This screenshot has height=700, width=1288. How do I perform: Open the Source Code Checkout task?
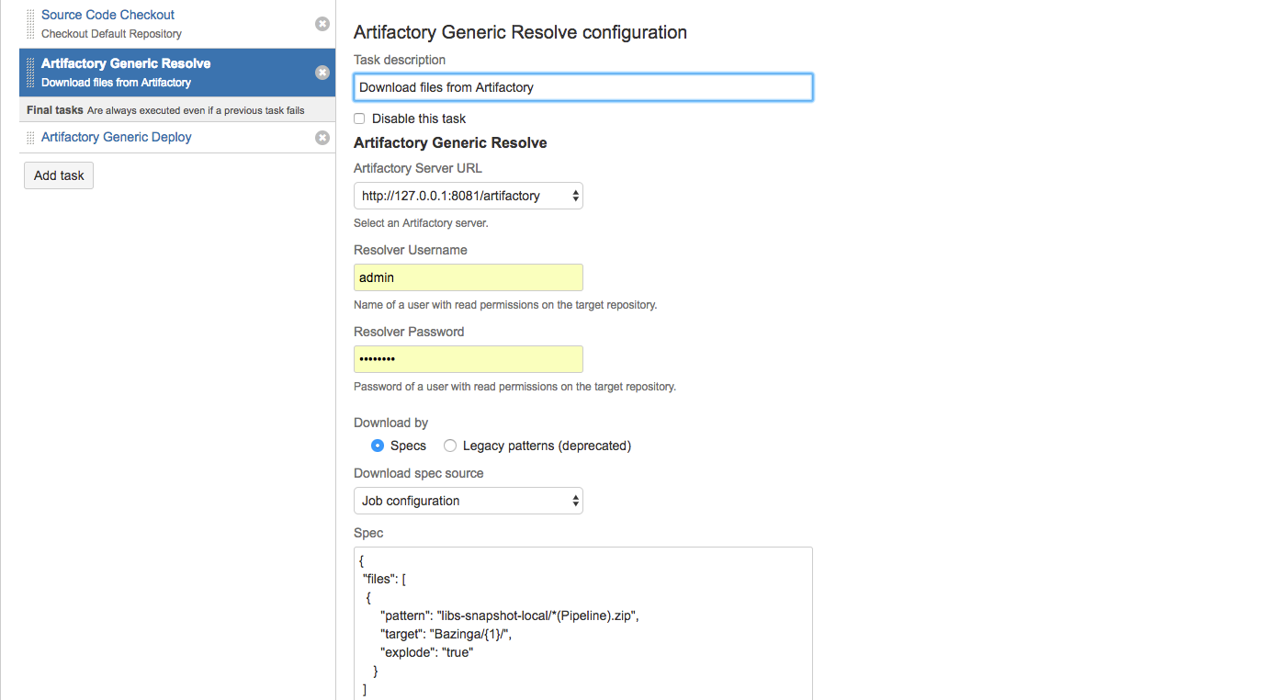tap(107, 15)
